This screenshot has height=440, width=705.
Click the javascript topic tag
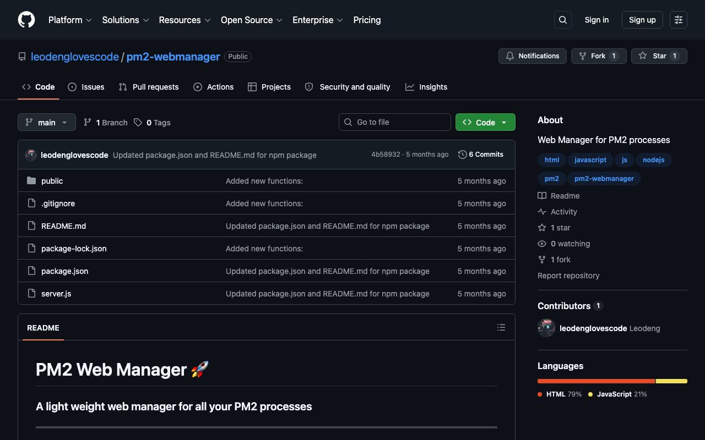coord(590,160)
